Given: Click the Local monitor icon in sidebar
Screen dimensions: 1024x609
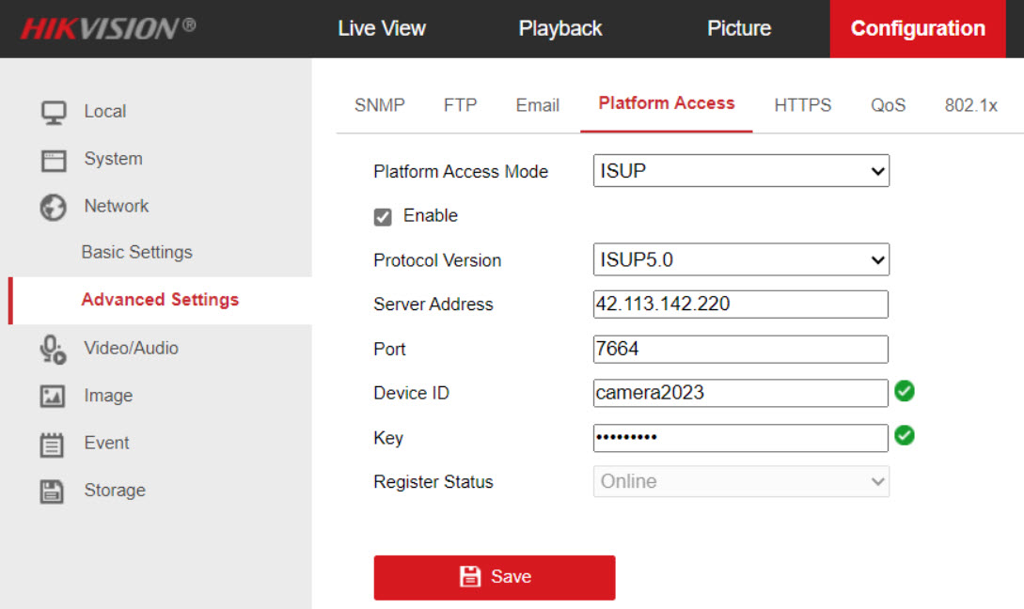Looking at the screenshot, I should [53, 112].
